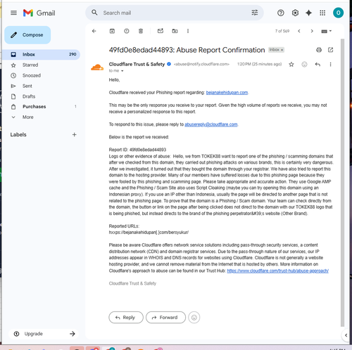Reply using header arrow icon
The image size is (352, 350).
(318, 64)
